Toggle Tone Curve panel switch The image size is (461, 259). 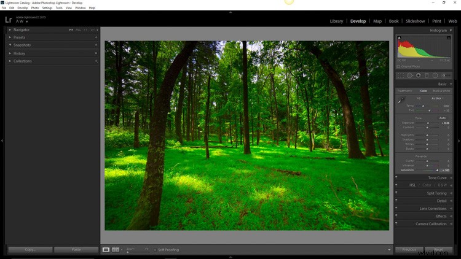point(396,177)
